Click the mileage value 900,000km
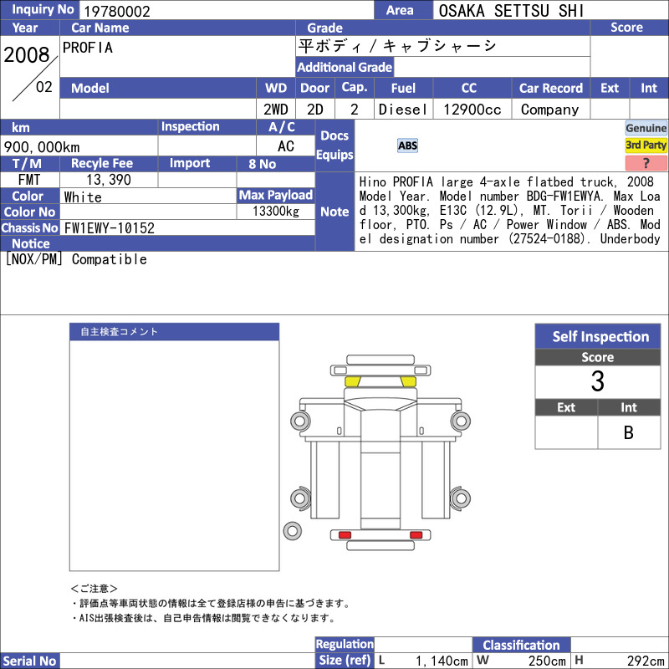 tap(42, 147)
